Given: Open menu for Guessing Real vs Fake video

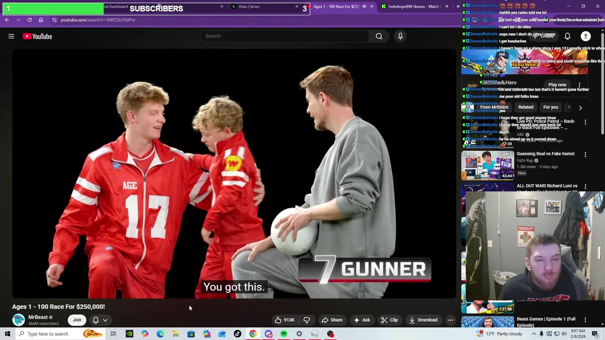Looking at the screenshot, I should (585, 154).
